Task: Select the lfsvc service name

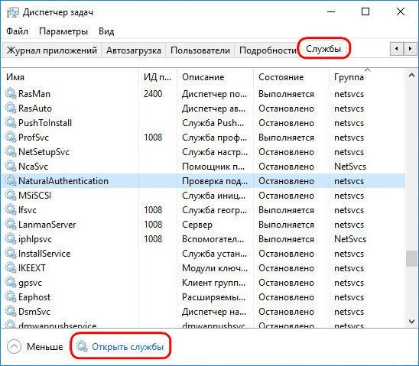Action: click(x=28, y=210)
